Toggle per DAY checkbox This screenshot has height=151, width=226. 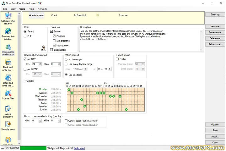click(x=25, y=59)
